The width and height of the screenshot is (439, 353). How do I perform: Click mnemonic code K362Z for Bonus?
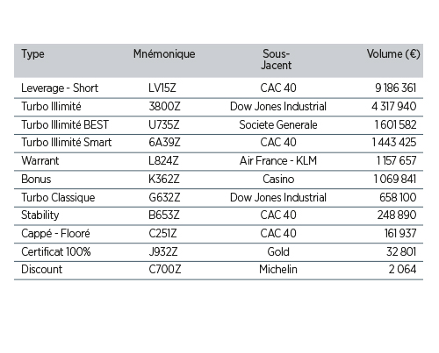pos(164,179)
